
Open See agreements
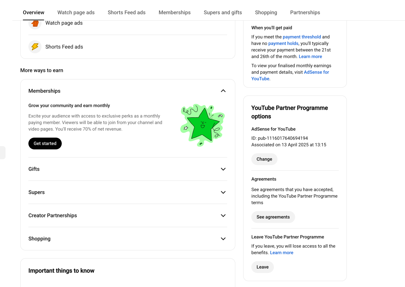[273, 217]
